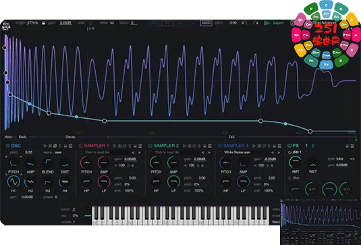Open the FX hamburger menu

click(352, 146)
